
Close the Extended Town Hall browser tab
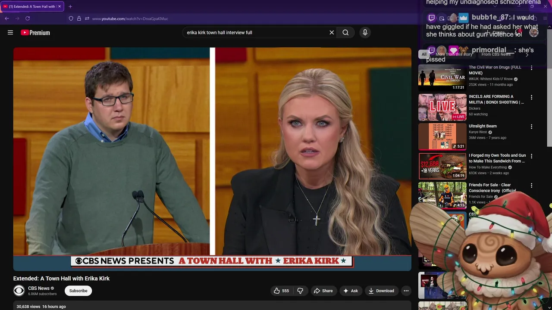[x=60, y=6]
